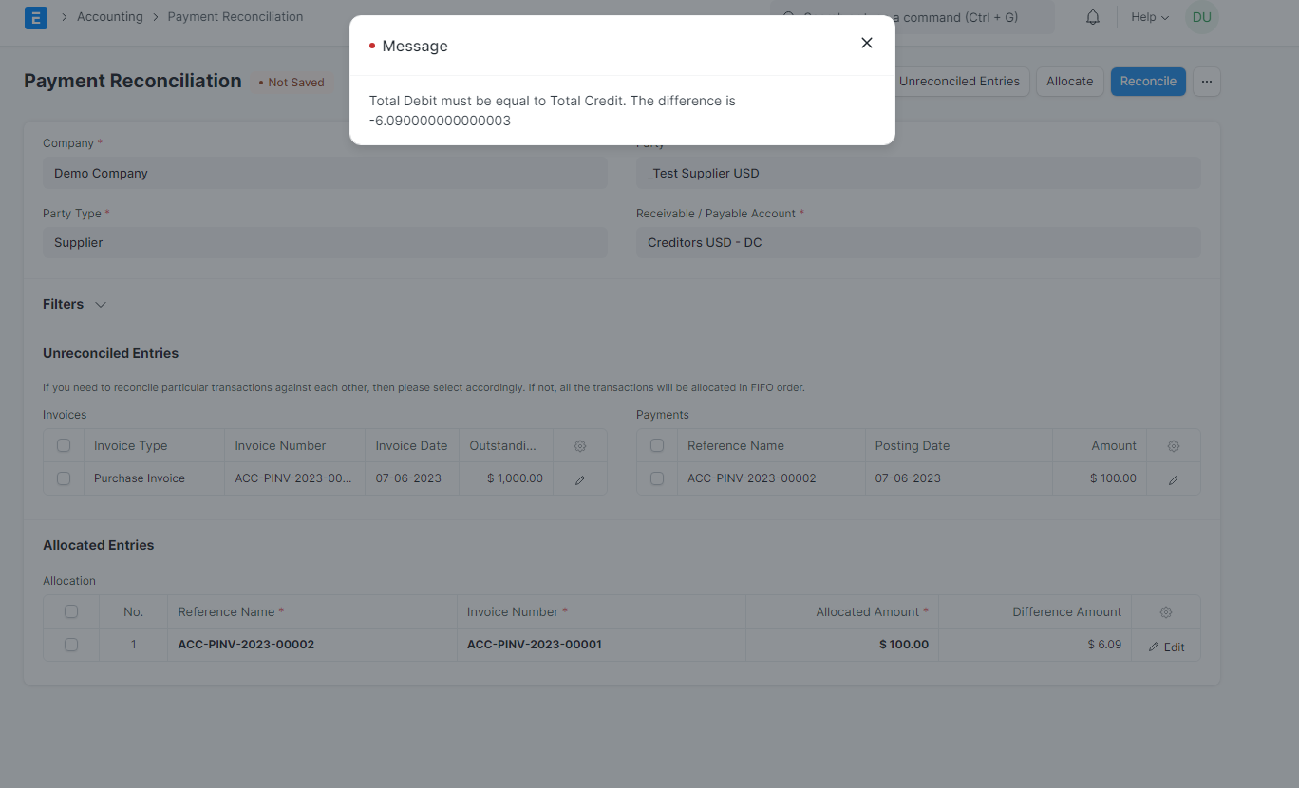Edit the payment row with pencil icon
This screenshot has height=788, width=1299.
(1173, 478)
